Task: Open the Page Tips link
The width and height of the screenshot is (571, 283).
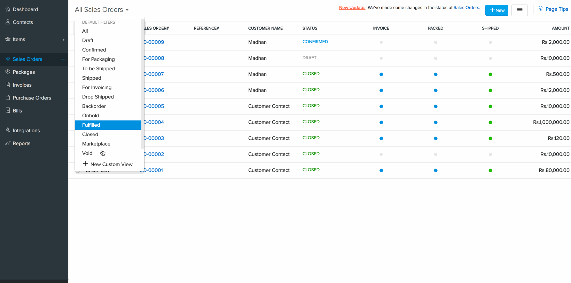Action: (x=557, y=9)
